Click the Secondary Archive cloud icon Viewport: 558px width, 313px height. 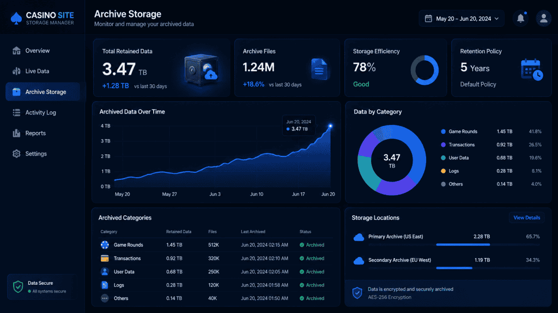359,261
